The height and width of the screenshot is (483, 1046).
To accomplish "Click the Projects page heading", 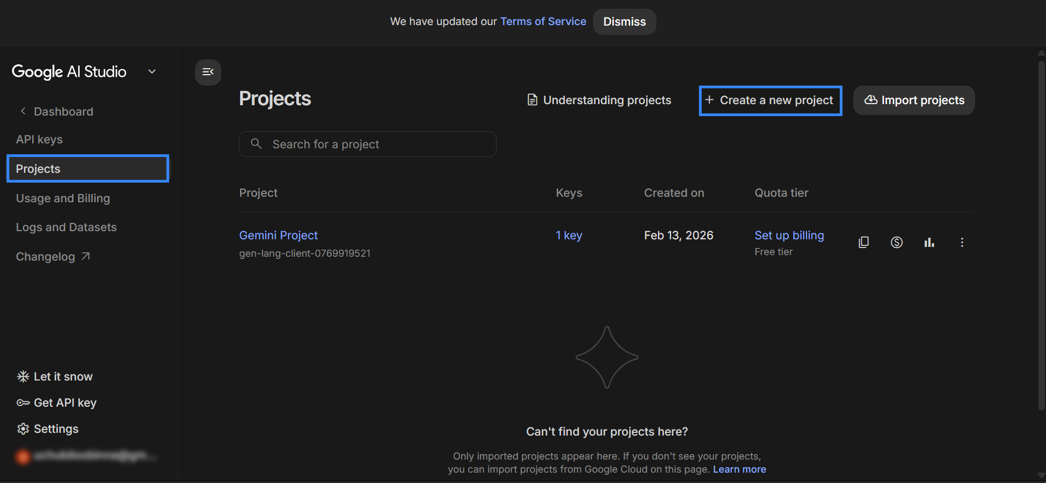I will click(275, 99).
